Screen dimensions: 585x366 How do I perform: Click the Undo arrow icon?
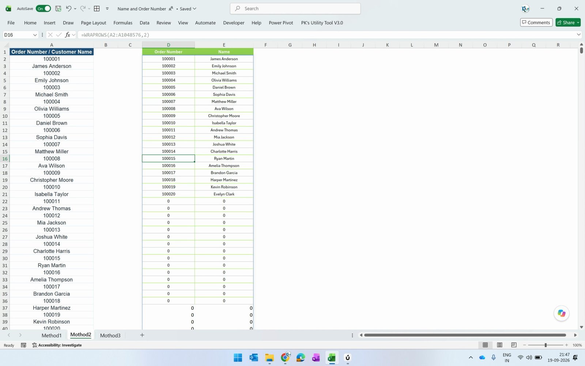point(68,8)
